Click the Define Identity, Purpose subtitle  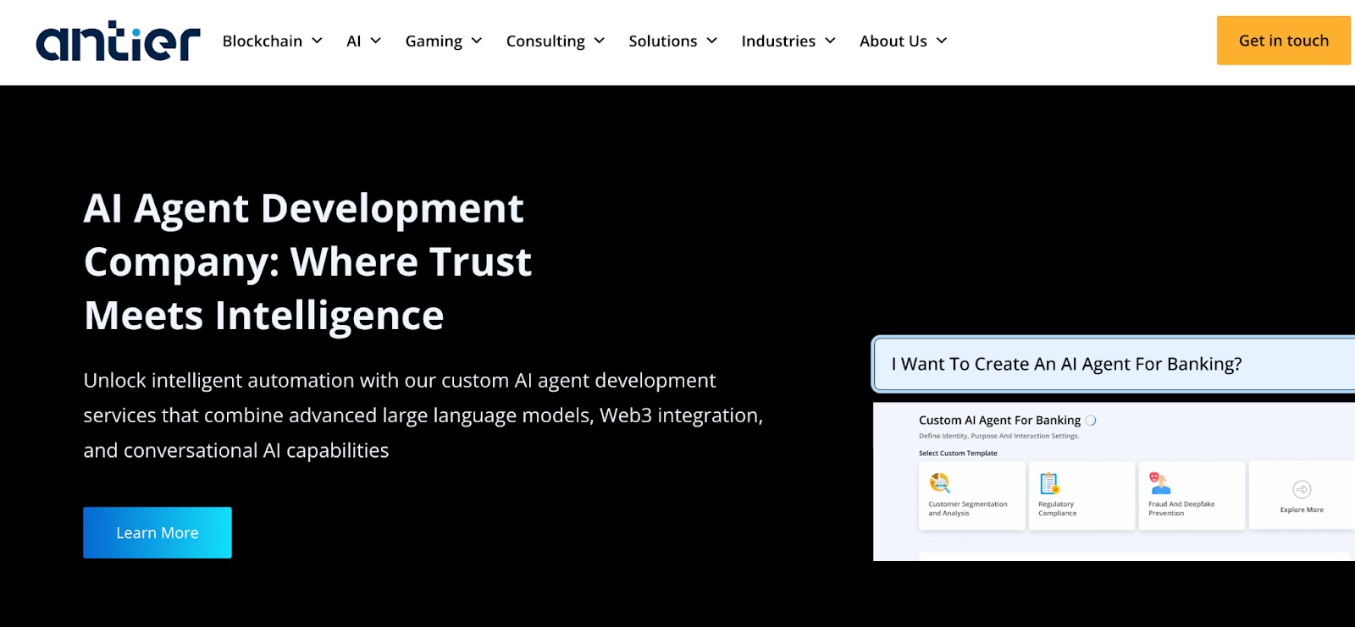pos(999,436)
